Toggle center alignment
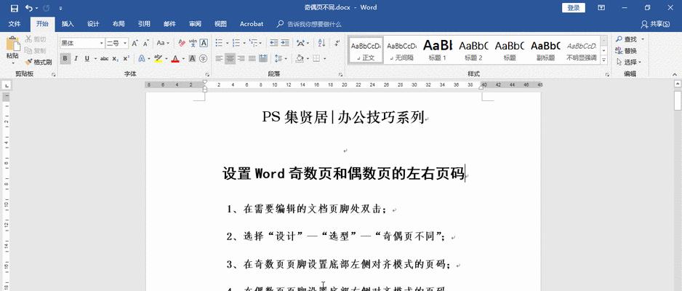Screen dimensions: 682x291 tap(230, 58)
